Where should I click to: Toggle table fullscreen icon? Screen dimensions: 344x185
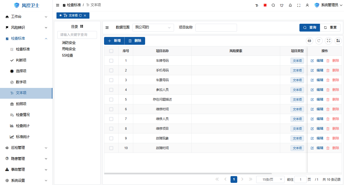coord(329,41)
